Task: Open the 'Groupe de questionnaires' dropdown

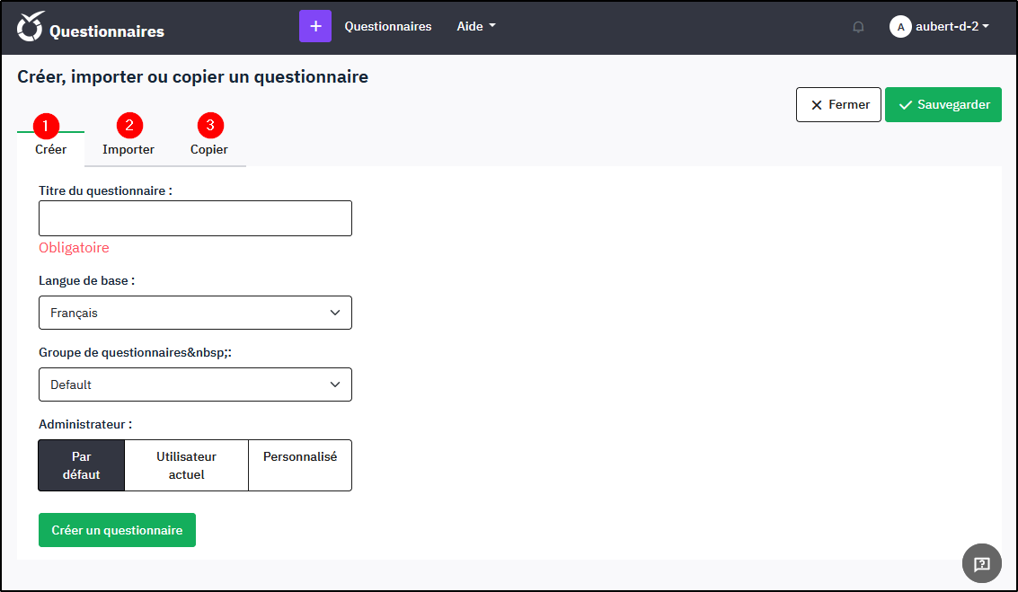Action: pos(195,384)
